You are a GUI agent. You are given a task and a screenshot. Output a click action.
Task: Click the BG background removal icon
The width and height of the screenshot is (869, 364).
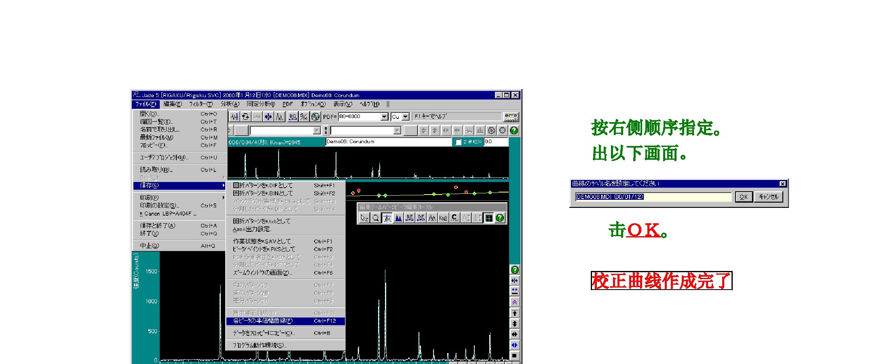[x=293, y=117]
